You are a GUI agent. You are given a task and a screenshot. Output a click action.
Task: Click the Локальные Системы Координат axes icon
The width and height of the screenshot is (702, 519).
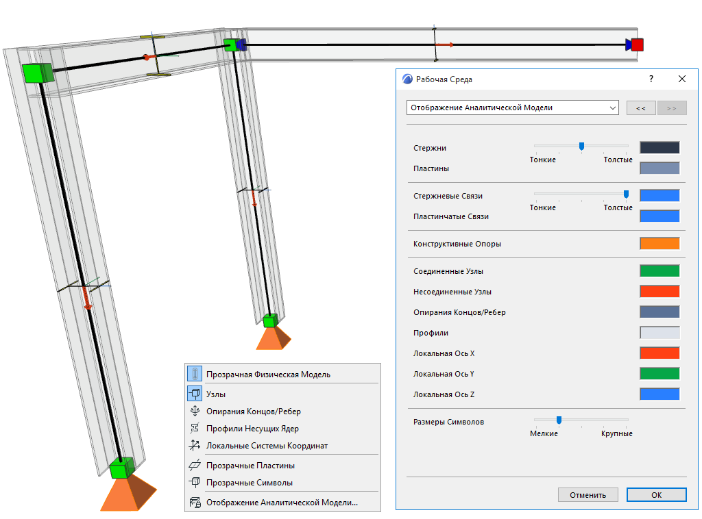[x=194, y=445]
